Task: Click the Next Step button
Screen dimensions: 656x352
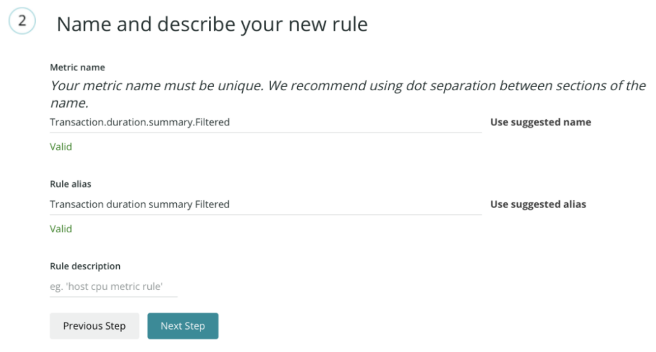Action: (183, 326)
